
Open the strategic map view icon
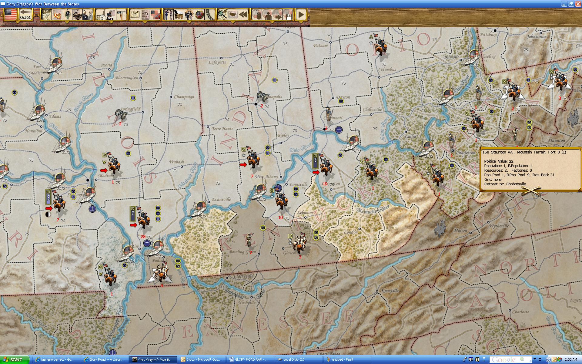pos(46,14)
